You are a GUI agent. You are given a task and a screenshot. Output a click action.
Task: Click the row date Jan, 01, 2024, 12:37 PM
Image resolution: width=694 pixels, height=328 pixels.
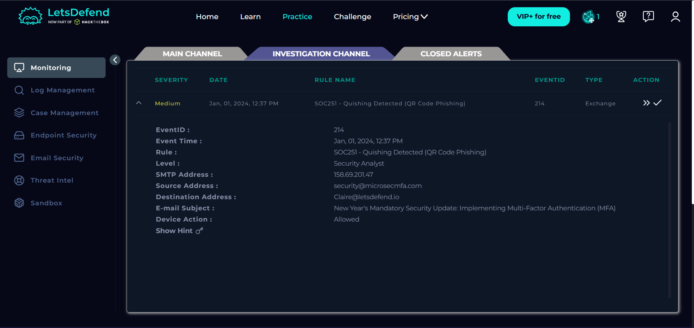(244, 104)
